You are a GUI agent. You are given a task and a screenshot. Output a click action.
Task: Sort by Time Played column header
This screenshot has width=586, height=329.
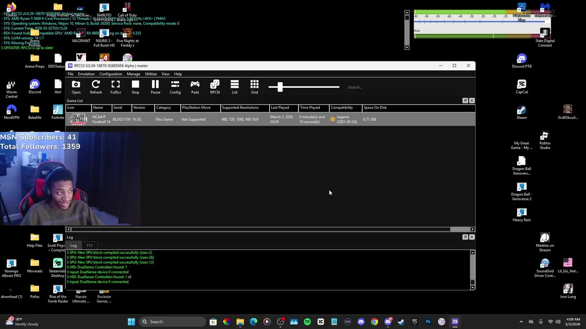[313, 108]
